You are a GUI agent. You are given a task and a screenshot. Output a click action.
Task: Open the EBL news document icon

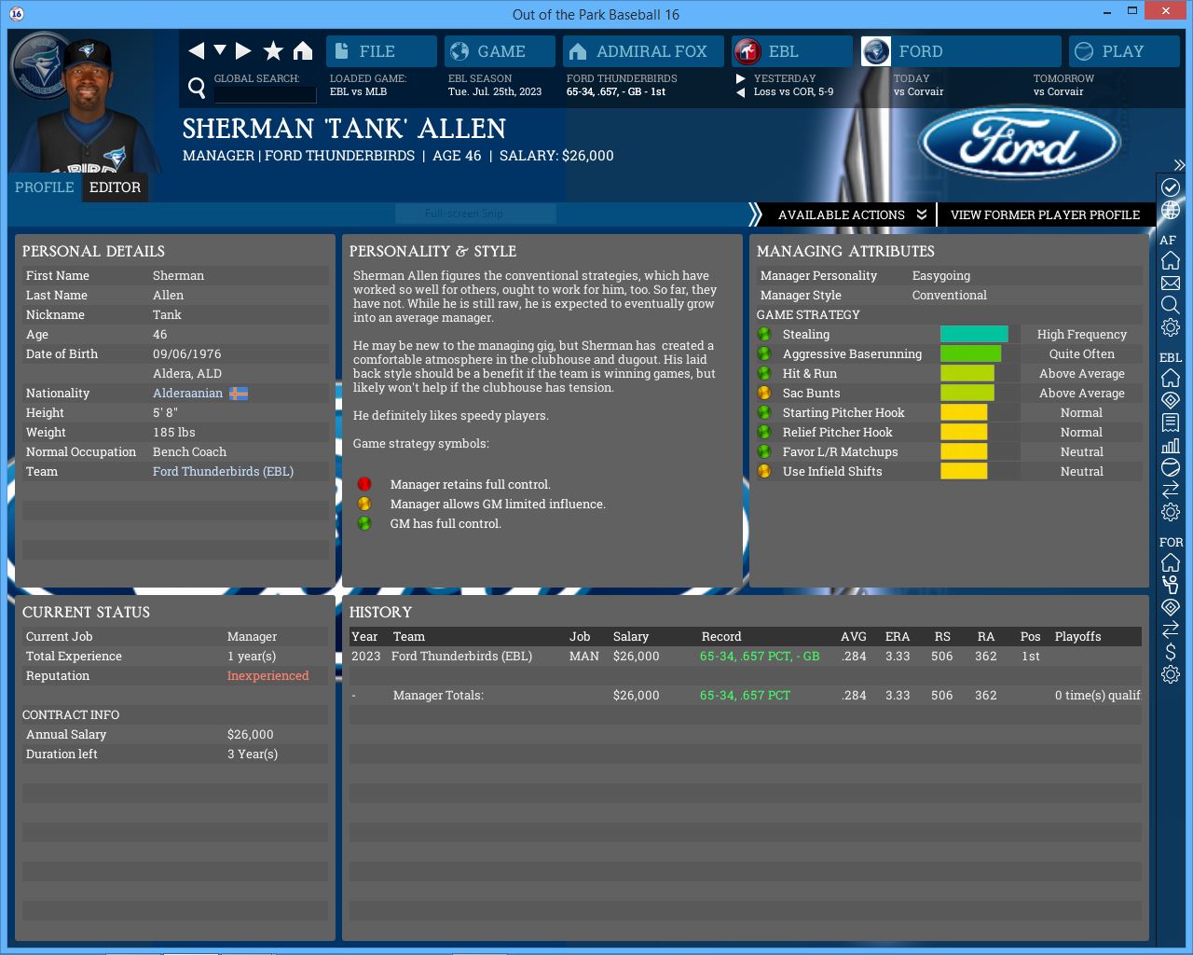coord(1171,422)
